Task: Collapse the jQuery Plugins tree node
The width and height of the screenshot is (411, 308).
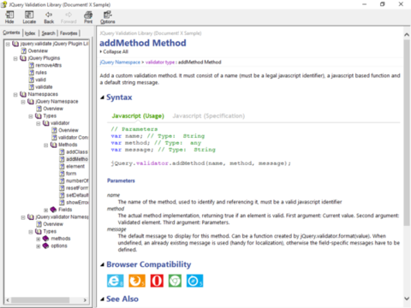Action: [15, 58]
